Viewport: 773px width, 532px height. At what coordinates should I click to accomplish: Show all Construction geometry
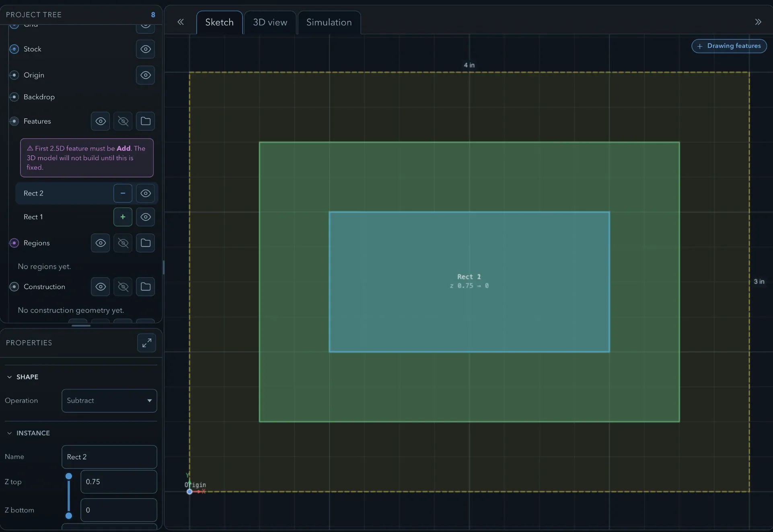click(101, 287)
